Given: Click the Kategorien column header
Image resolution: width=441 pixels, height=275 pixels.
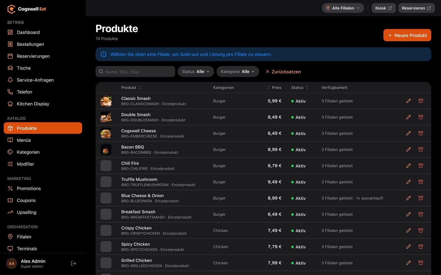Looking at the screenshot, I should click(223, 87).
